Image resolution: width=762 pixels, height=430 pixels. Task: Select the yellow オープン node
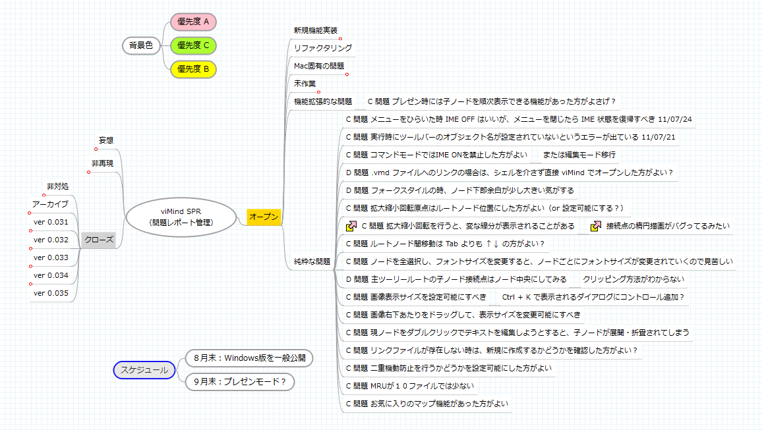[x=264, y=217]
